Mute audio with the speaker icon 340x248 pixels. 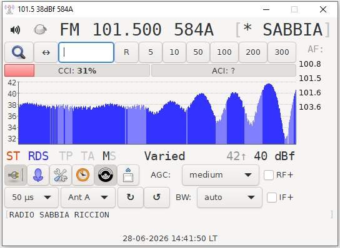point(15,30)
